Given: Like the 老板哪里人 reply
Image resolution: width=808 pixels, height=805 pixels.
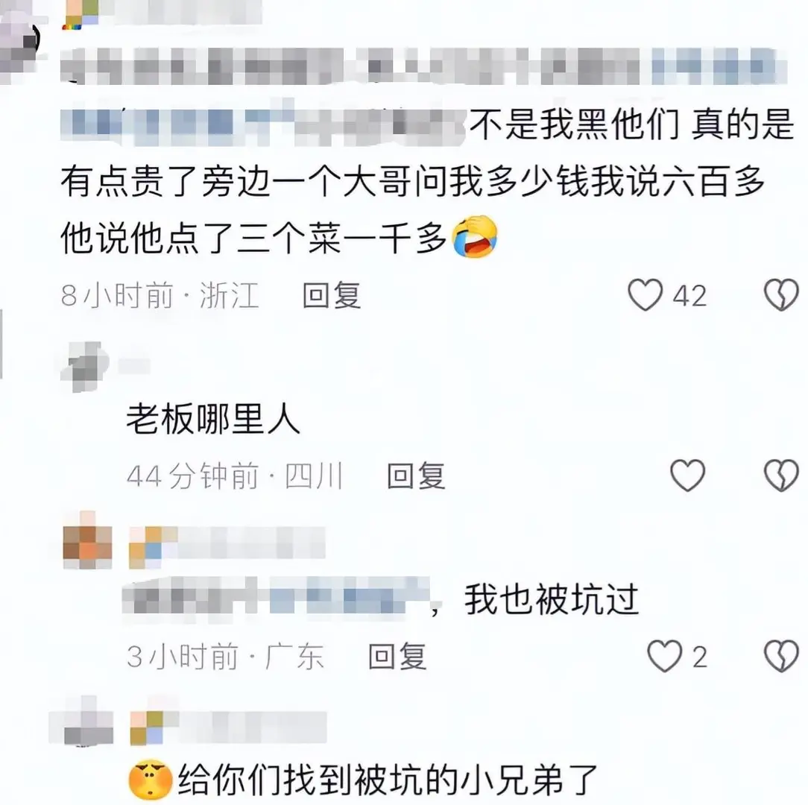Looking at the screenshot, I should [687, 475].
